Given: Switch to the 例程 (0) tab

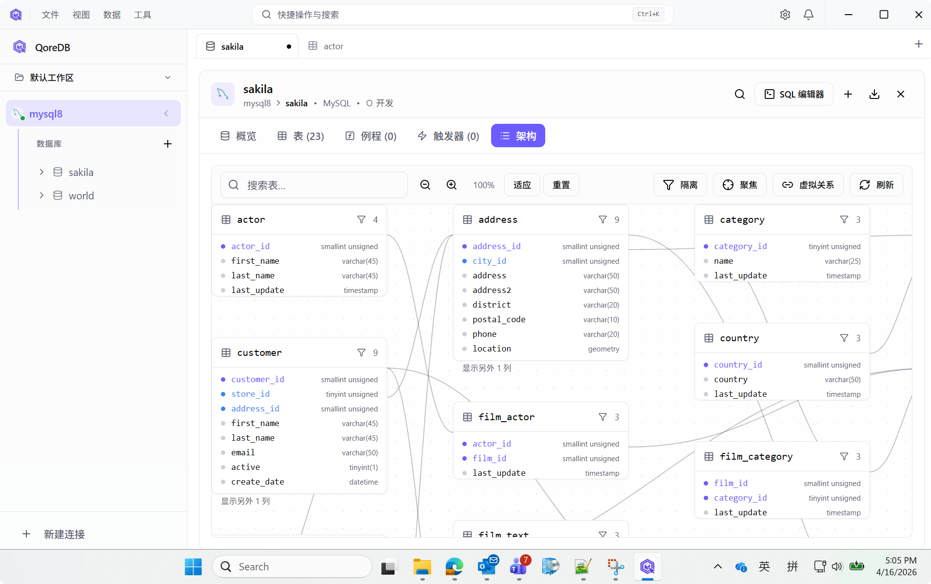Looking at the screenshot, I should (371, 136).
